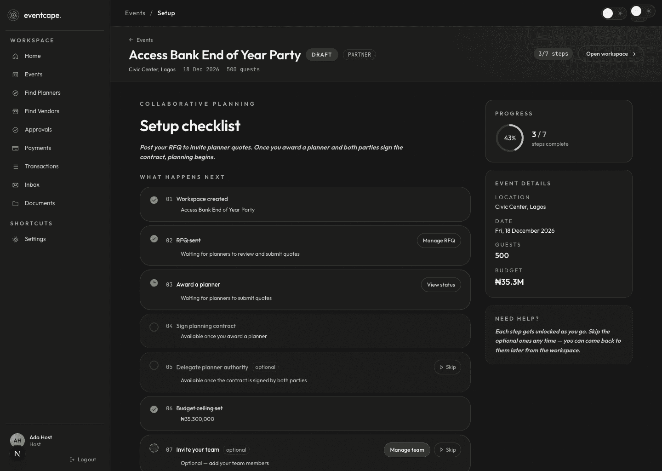Click 'Available once you award a planner' text

point(224,336)
